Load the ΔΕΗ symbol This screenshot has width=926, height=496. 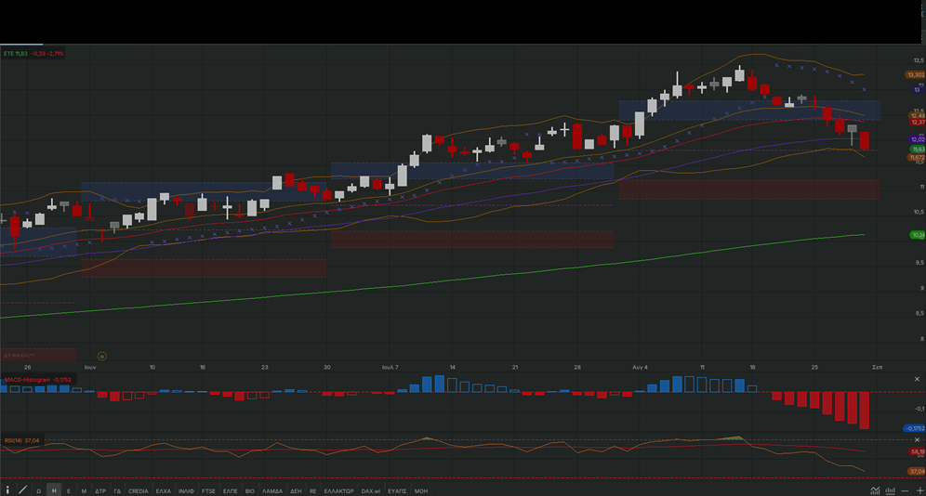(x=296, y=490)
